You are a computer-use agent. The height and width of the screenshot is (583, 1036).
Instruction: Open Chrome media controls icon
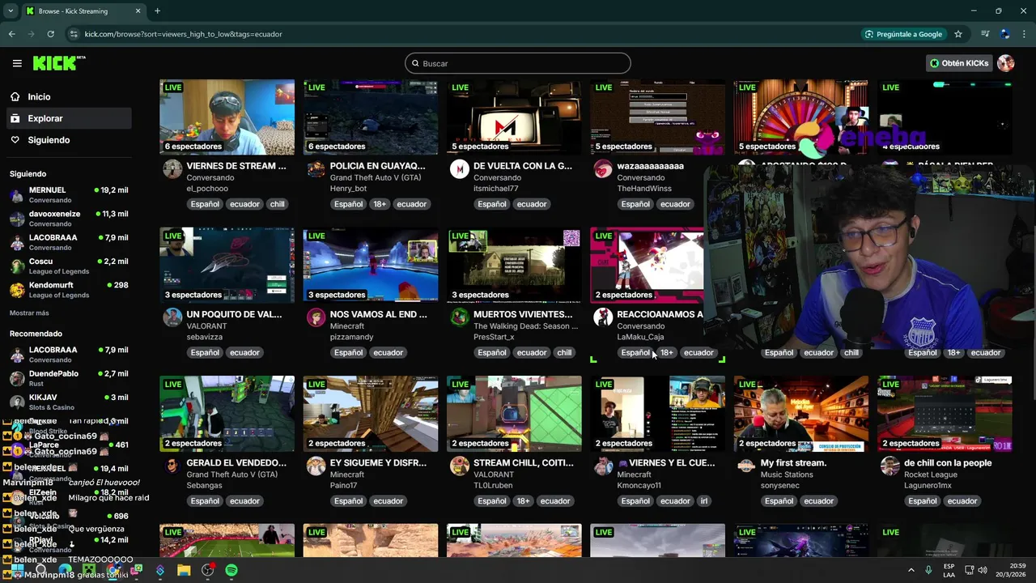tap(985, 34)
